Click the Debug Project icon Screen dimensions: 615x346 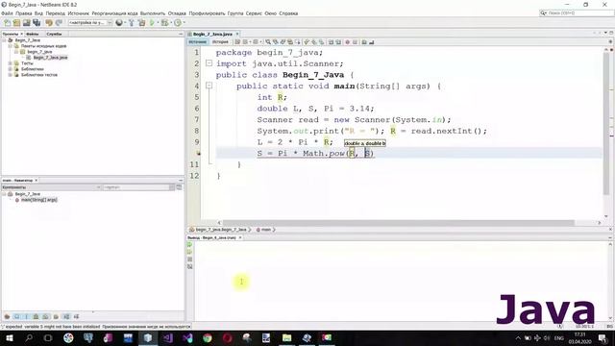point(164,23)
